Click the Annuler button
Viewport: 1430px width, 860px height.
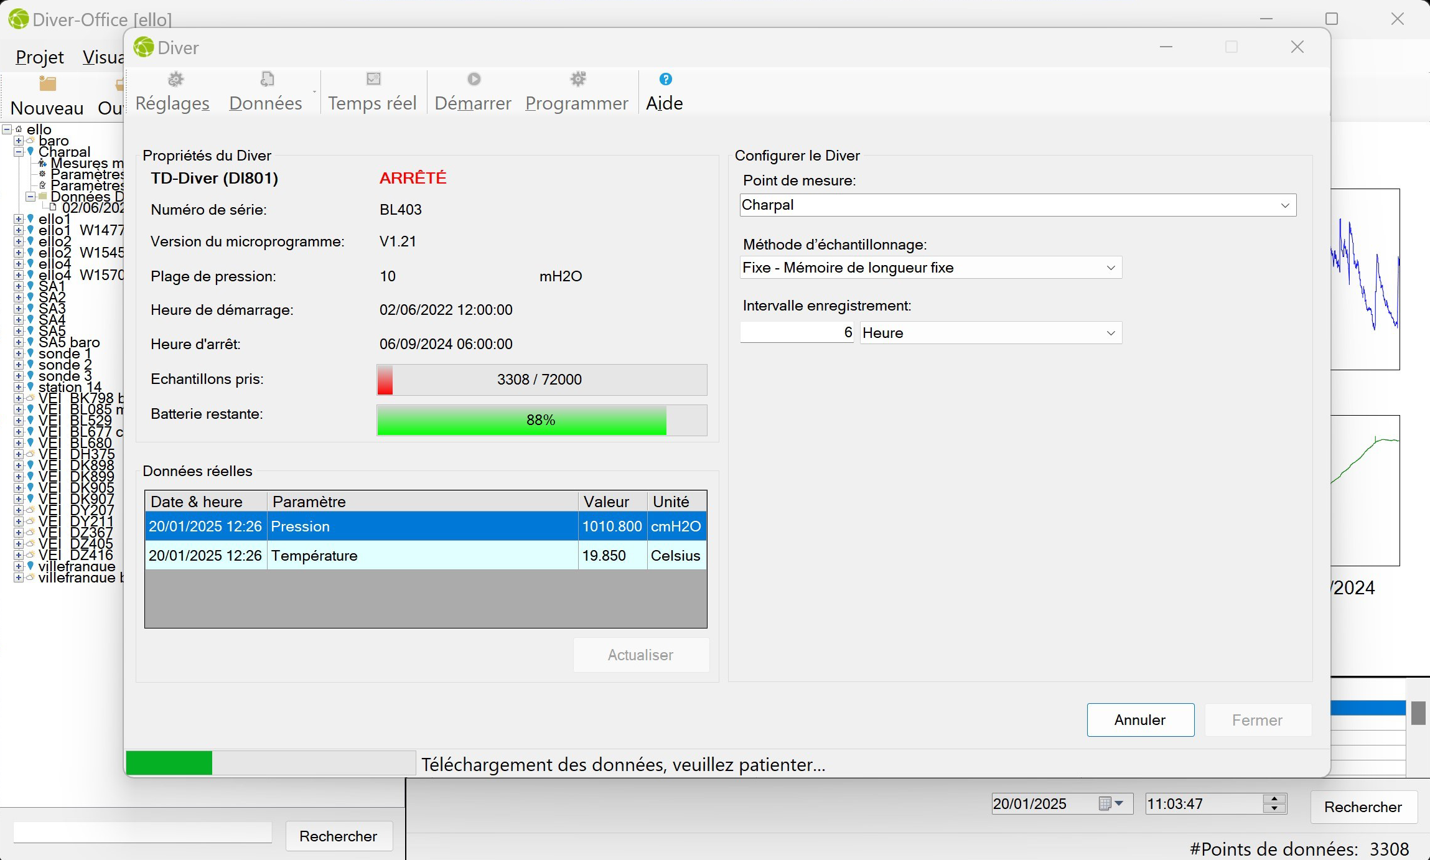coord(1139,720)
